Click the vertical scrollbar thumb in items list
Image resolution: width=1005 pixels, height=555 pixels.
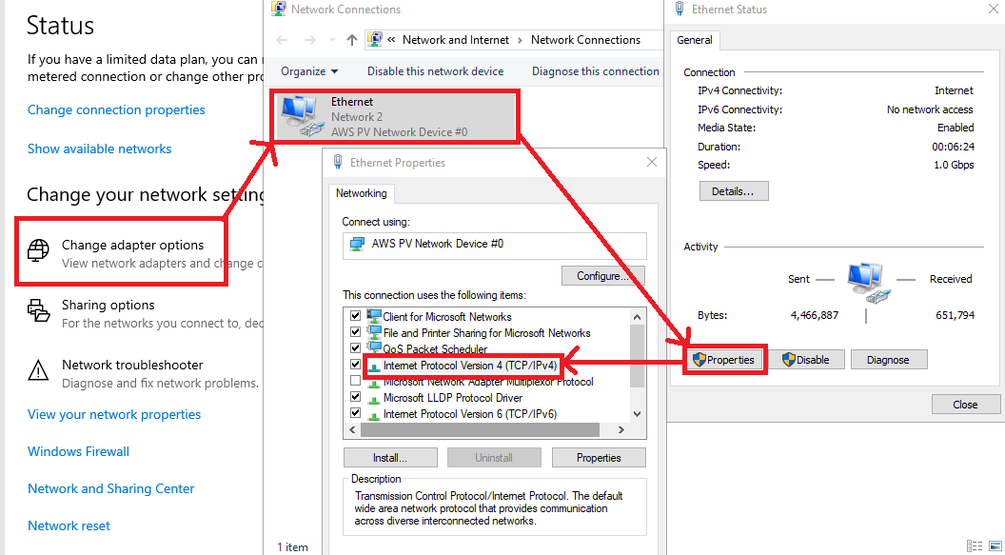[x=637, y=356]
